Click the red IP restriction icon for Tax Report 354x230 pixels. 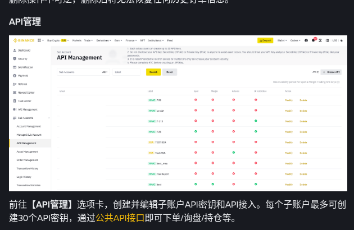[x=256, y=174]
